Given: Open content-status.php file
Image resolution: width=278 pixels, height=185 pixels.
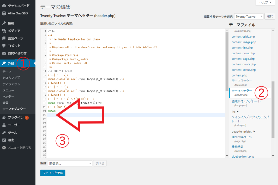Looking at the screenshot, I should pos(244,70).
